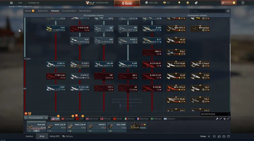
Task: Close the research tree window
Action: (228, 11)
